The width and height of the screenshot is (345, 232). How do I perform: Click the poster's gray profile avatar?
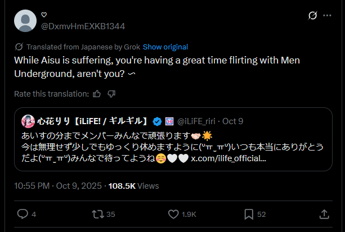(25, 21)
